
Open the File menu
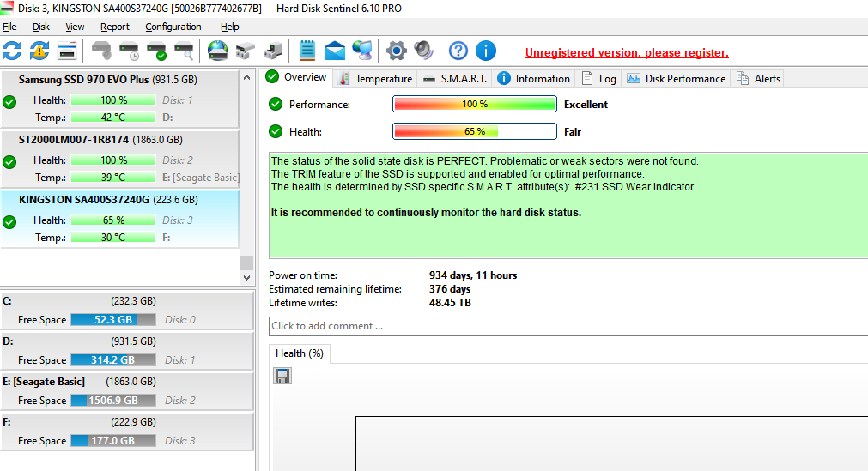click(x=9, y=27)
